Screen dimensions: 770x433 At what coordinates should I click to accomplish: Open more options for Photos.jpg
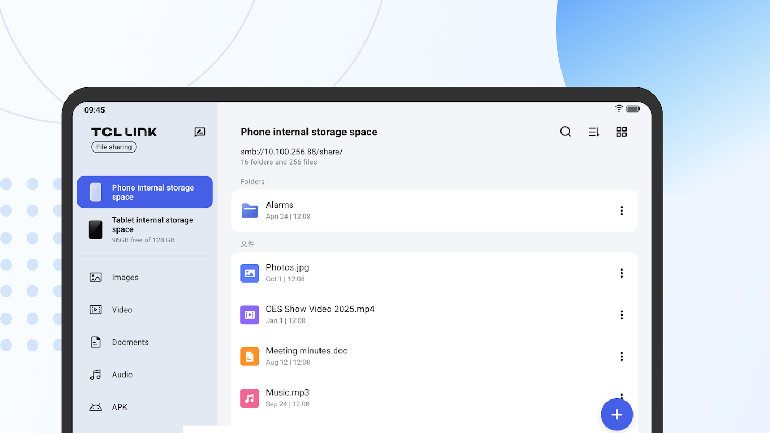click(x=622, y=273)
